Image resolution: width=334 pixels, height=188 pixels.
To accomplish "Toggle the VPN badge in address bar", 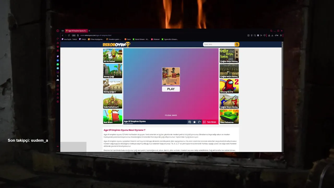I will [74, 35].
